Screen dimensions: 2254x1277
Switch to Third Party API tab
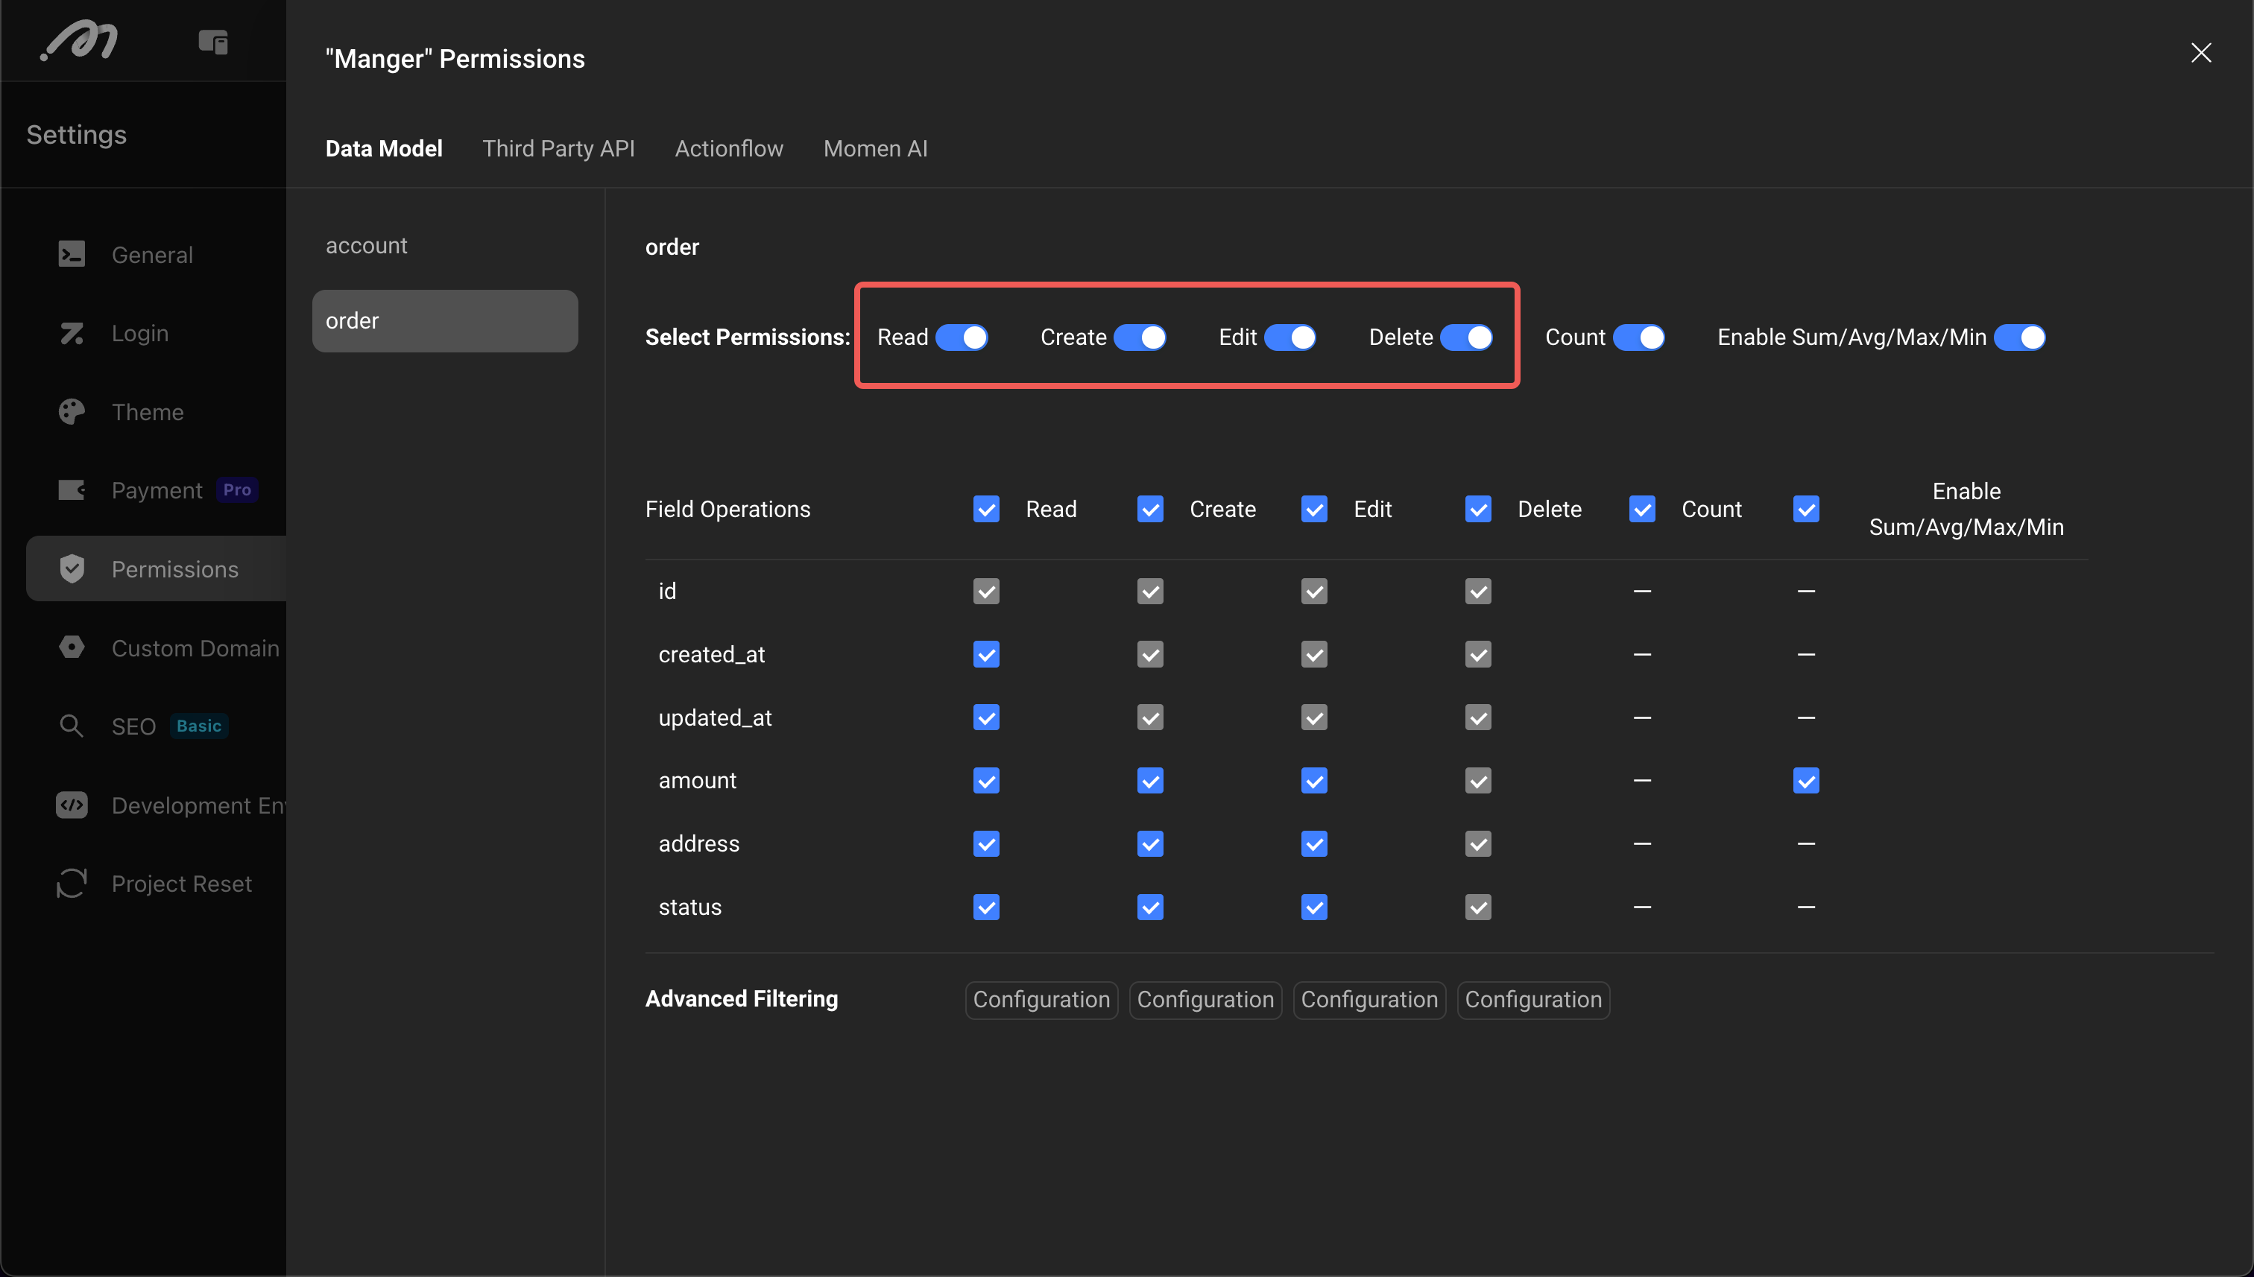click(558, 148)
